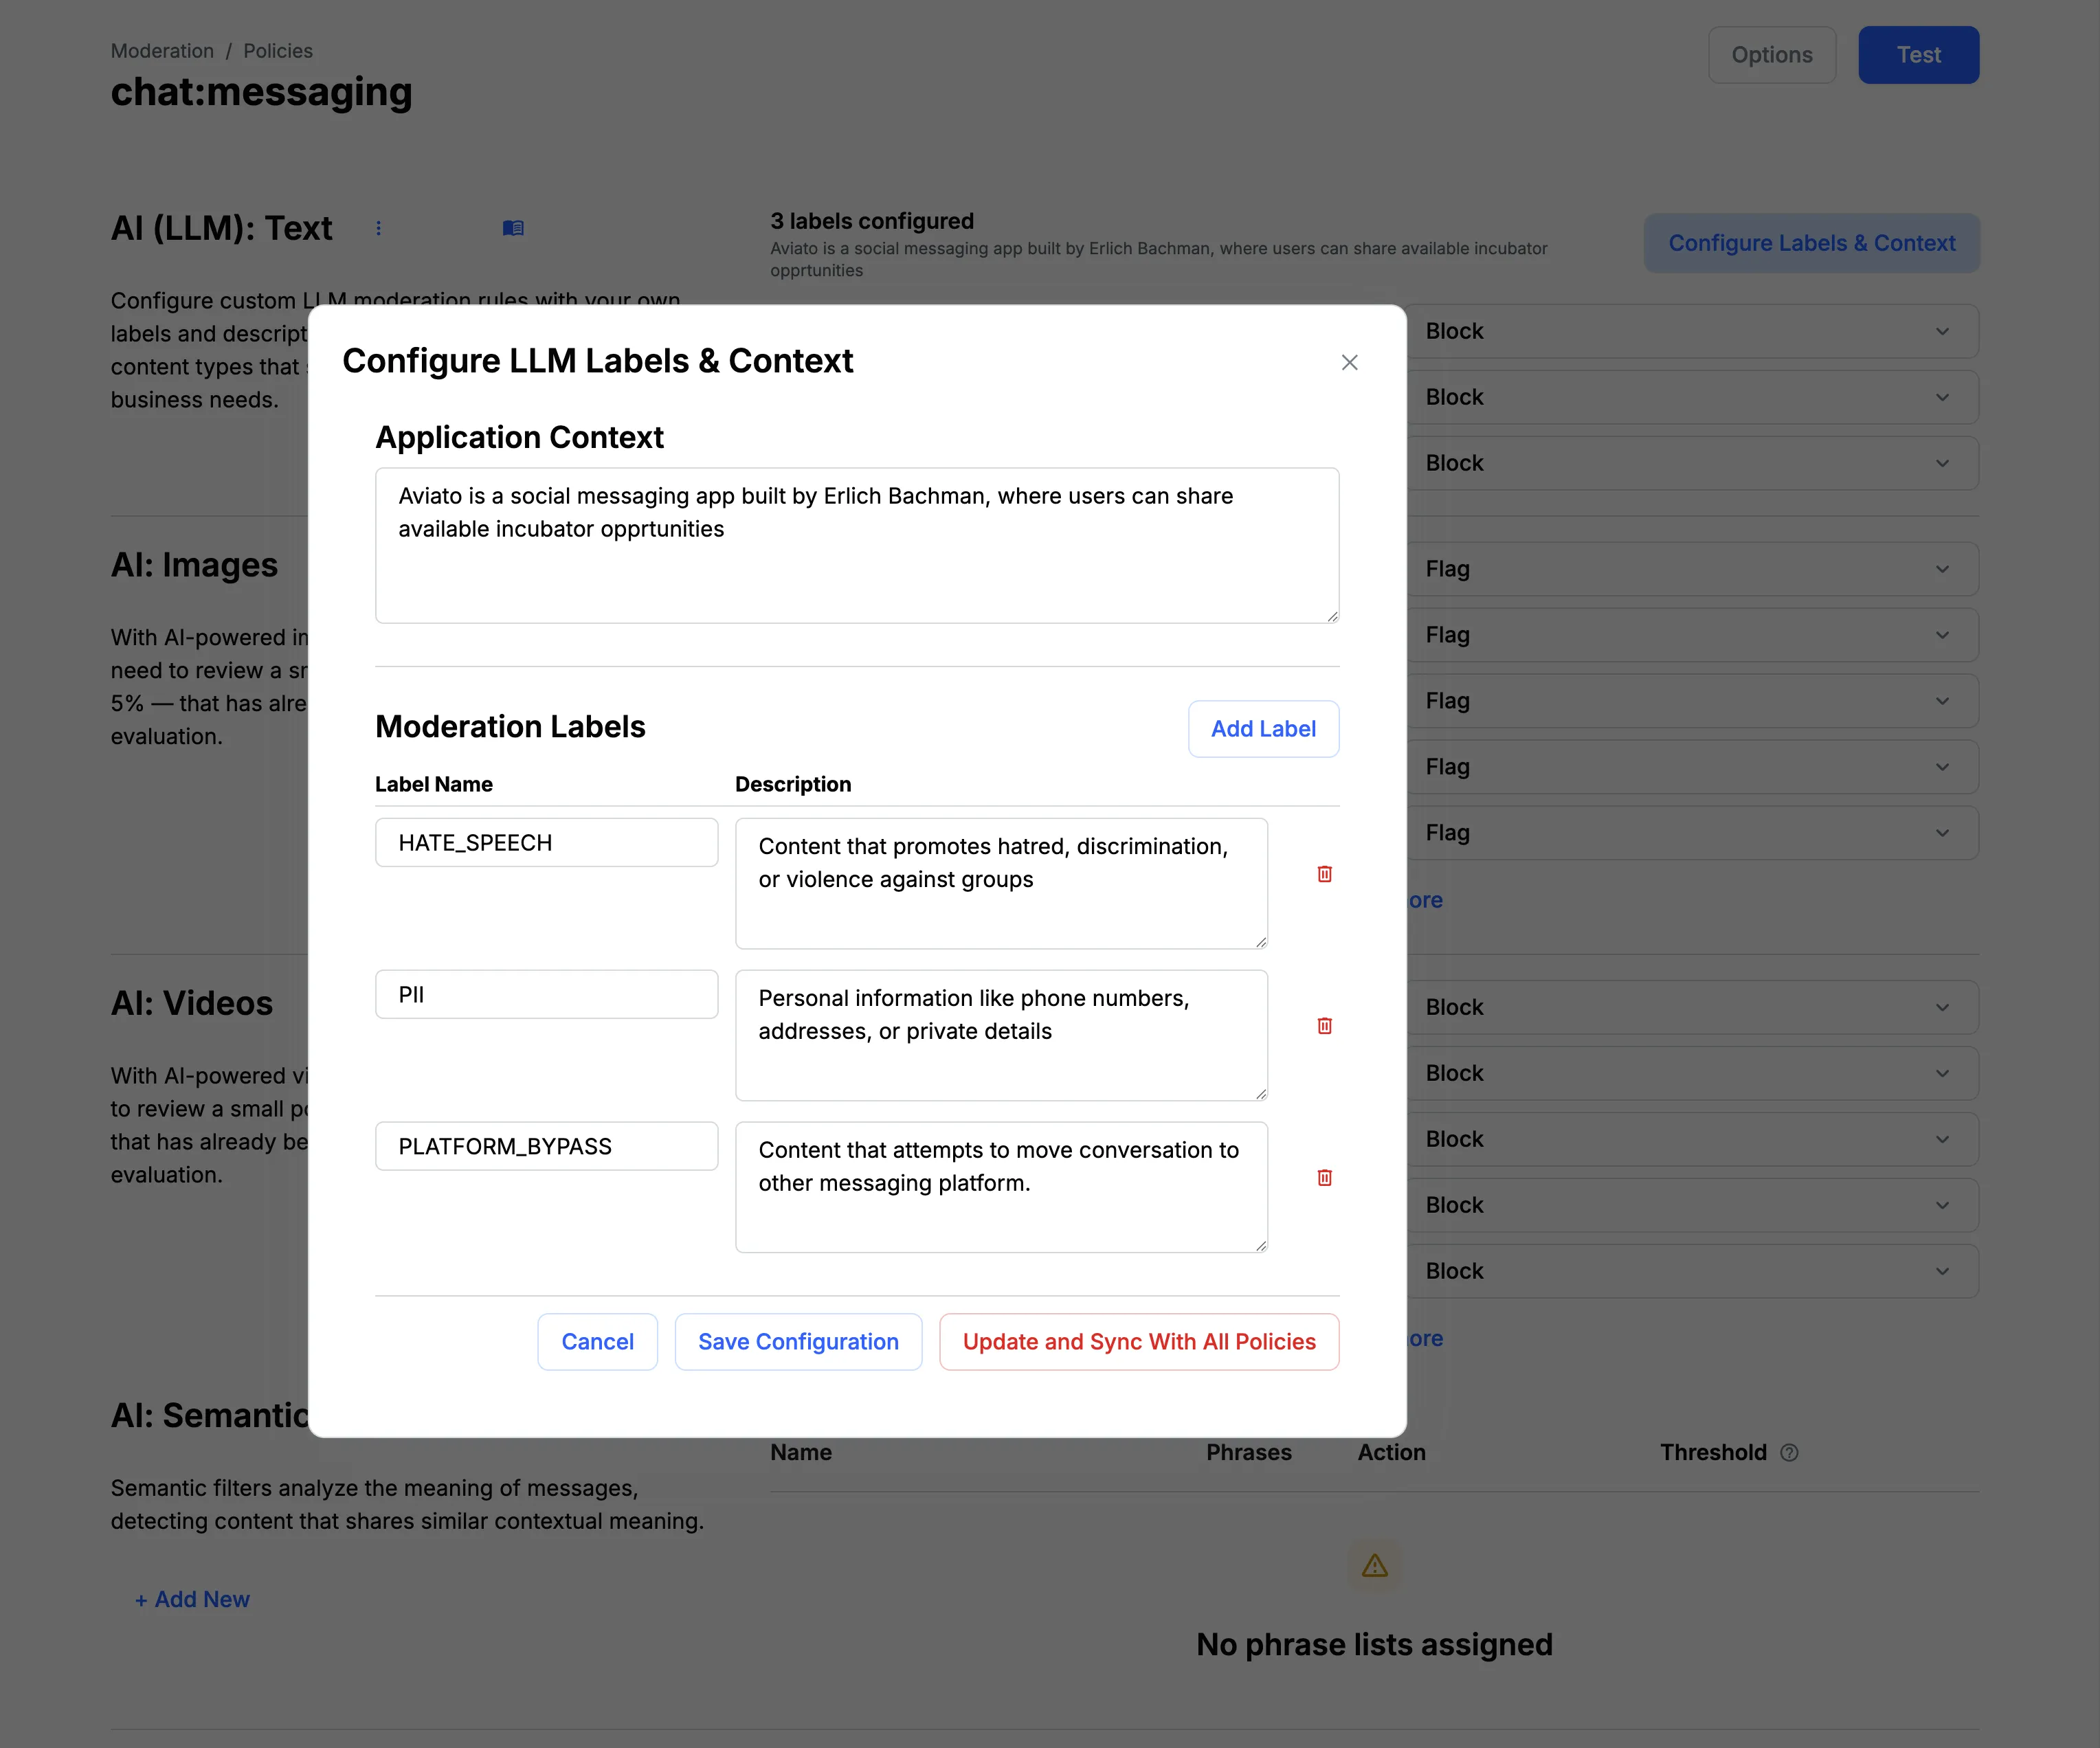Click the Action column header

tap(1391, 1452)
